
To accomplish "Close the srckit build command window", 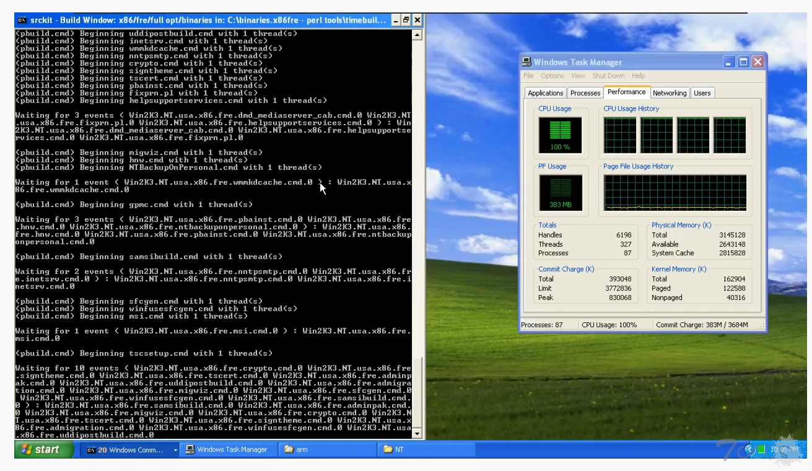I will [417, 20].
